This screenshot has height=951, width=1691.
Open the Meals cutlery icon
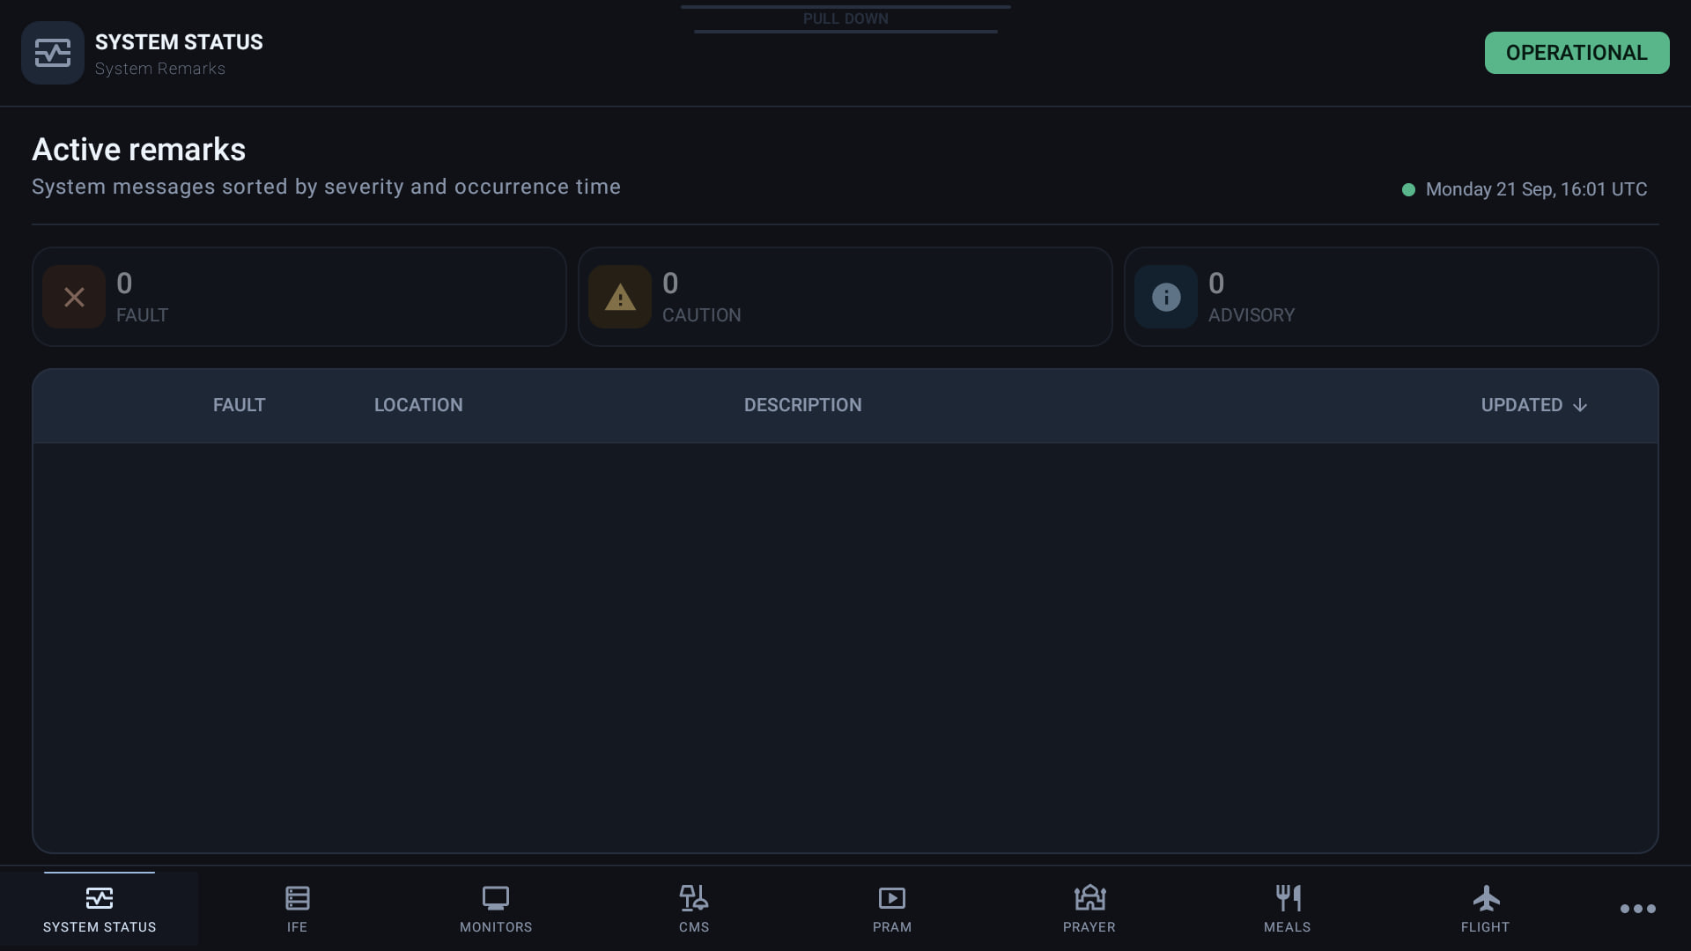click(x=1288, y=898)
